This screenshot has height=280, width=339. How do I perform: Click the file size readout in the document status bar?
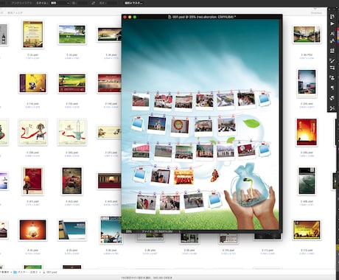tap(157, 231)
